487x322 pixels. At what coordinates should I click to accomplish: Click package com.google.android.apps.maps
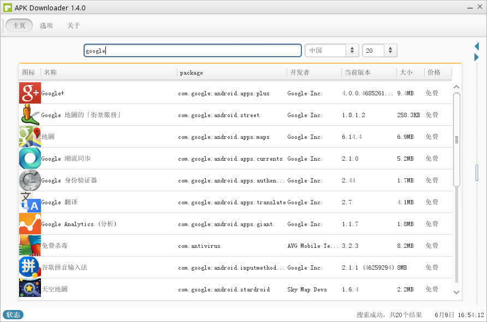[224, 137]
